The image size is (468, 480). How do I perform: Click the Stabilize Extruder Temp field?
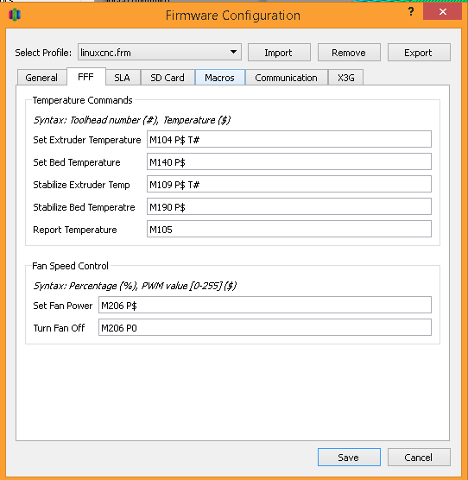point(289,184)
